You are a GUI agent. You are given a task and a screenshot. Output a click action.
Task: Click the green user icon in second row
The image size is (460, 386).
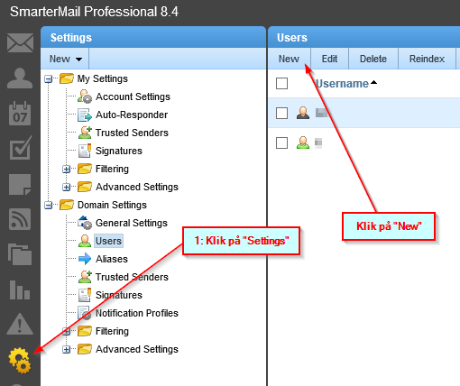pyautogui.click(x=303, y=142)
